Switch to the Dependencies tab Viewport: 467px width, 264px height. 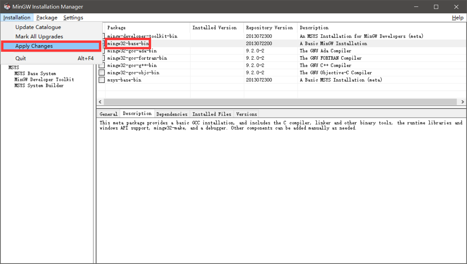[x=172, y=114]
